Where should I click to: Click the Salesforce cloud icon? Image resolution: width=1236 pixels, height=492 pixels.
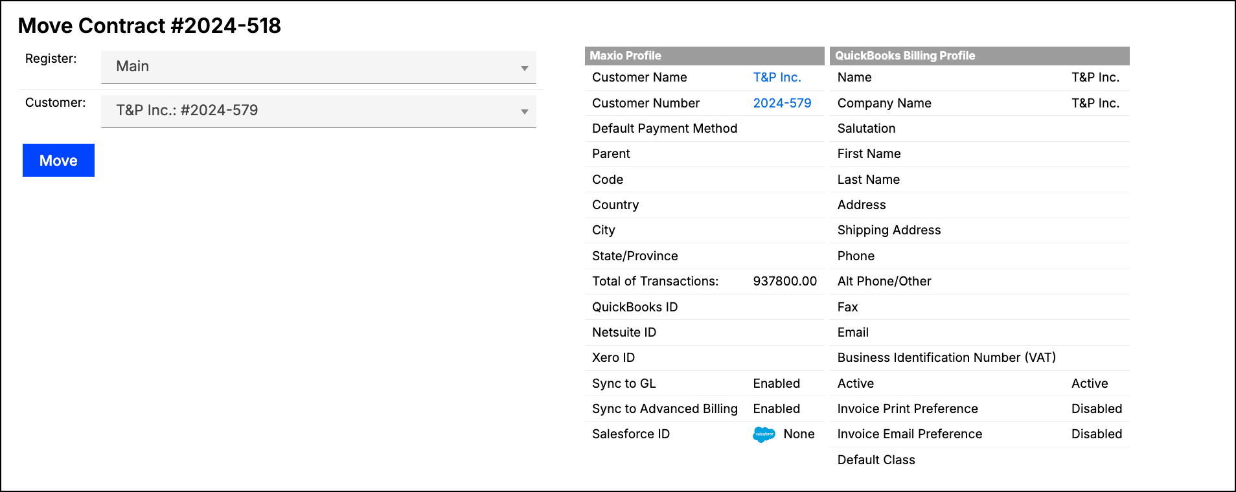click(x=764, y=434)
